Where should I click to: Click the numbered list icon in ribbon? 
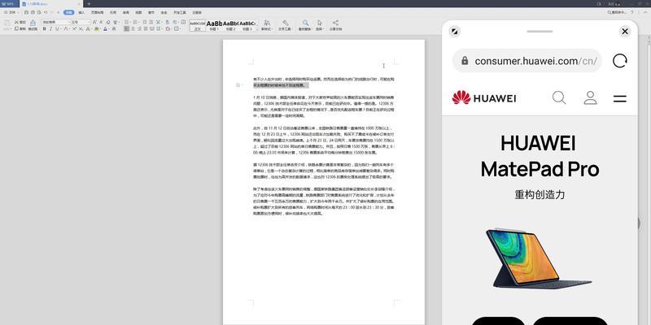coord(135,22)
